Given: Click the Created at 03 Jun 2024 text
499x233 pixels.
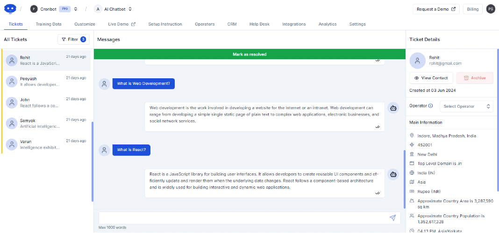Looking at the screenshot, I should (433, 90).
